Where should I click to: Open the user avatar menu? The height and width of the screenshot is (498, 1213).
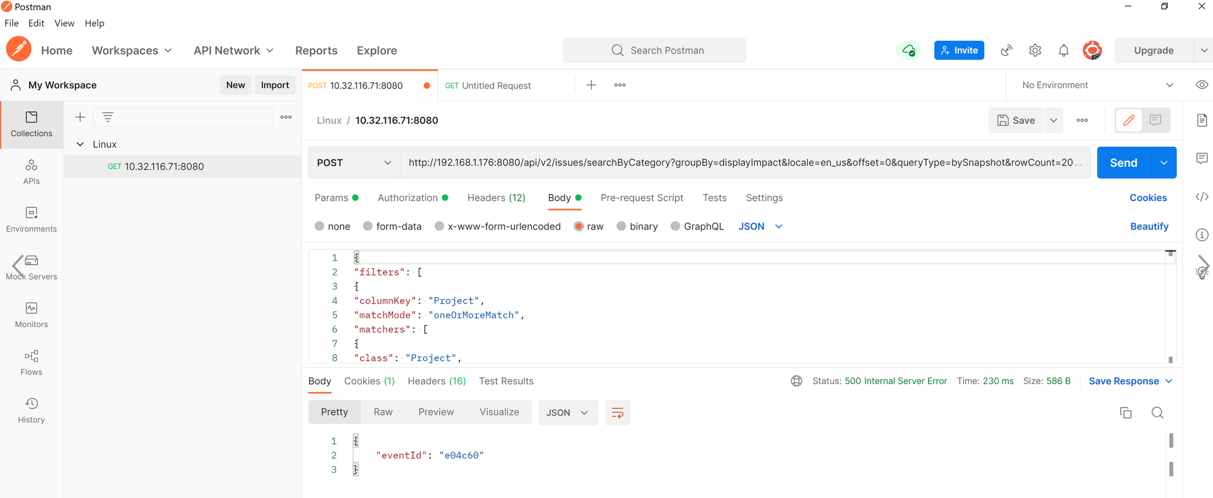[x=1092, y=50]
